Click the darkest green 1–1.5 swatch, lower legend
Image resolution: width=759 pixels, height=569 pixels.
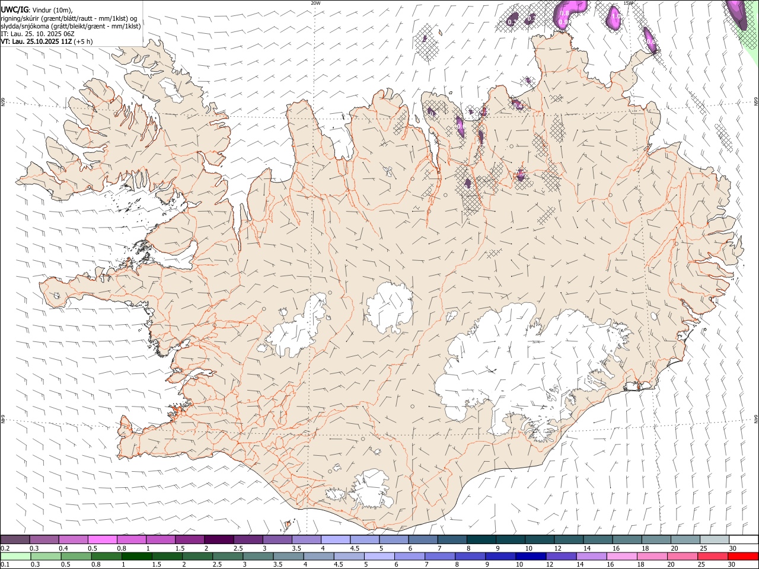click(x=136, y=557)
